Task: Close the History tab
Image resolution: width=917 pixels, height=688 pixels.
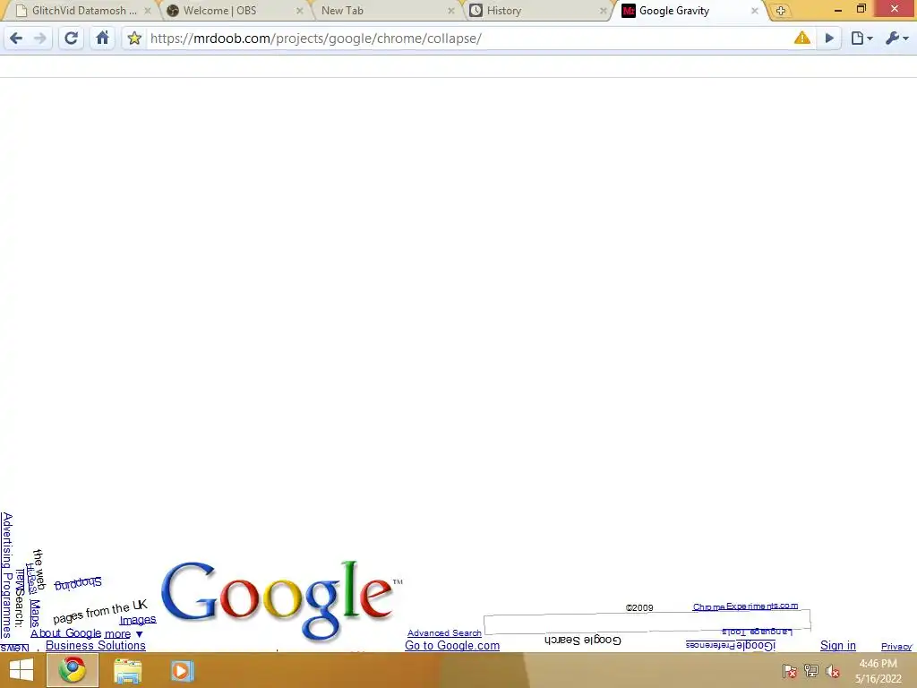Action: click(x=603, y=11)
